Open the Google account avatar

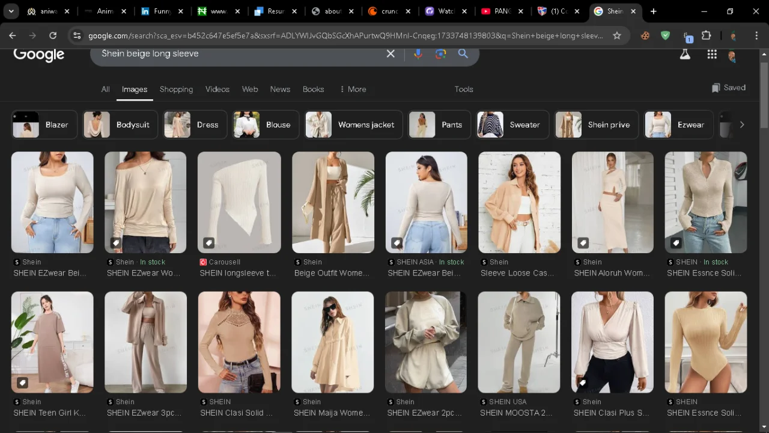(x=732, y=55)
